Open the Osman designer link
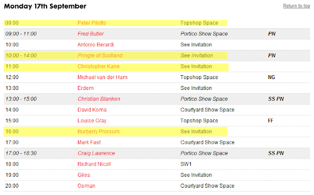 (86, 186)
